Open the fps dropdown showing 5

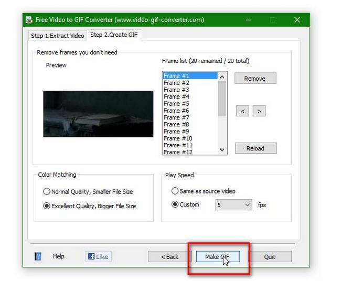234,205
